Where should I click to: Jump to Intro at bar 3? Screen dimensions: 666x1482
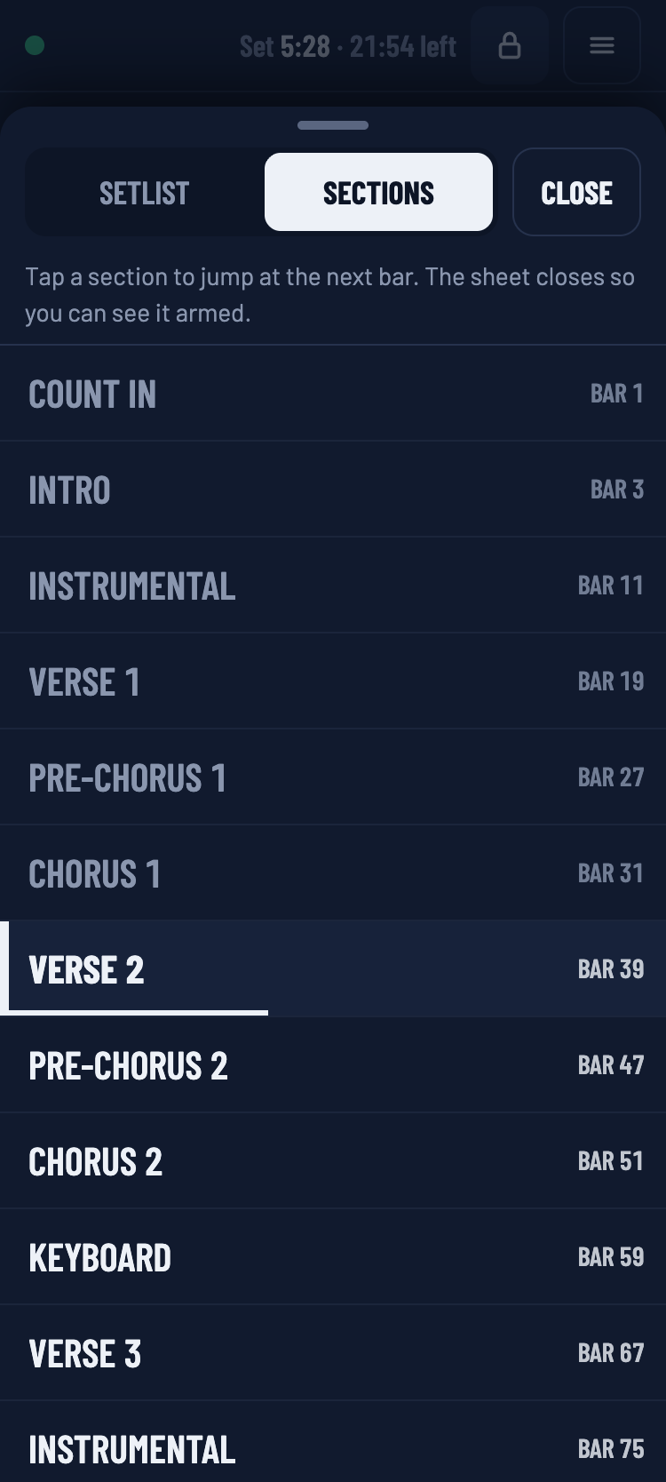(x=333, y=490)
